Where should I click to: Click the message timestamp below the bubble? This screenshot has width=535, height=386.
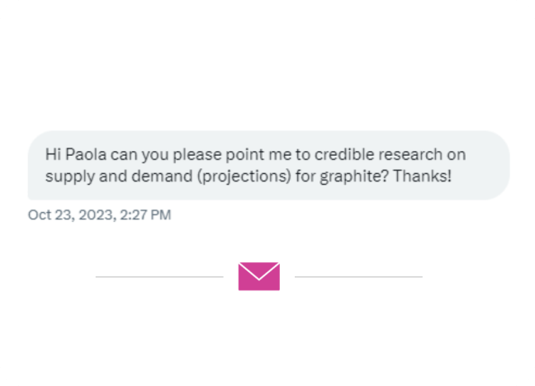click(99, 215)
